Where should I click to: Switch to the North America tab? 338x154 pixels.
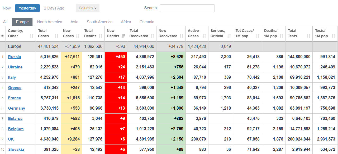click(x=50, y=22)
